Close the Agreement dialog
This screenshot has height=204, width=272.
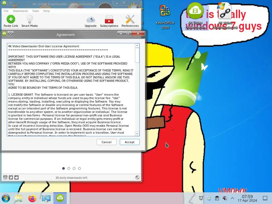pyautogui.click(x=138, y=33)
